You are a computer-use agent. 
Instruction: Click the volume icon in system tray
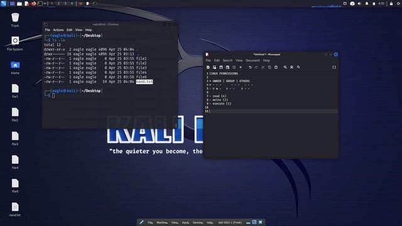[x=359, y=4]
